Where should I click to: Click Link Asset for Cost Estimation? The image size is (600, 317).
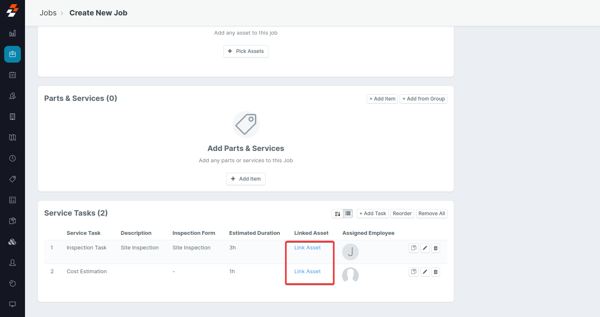307,272
